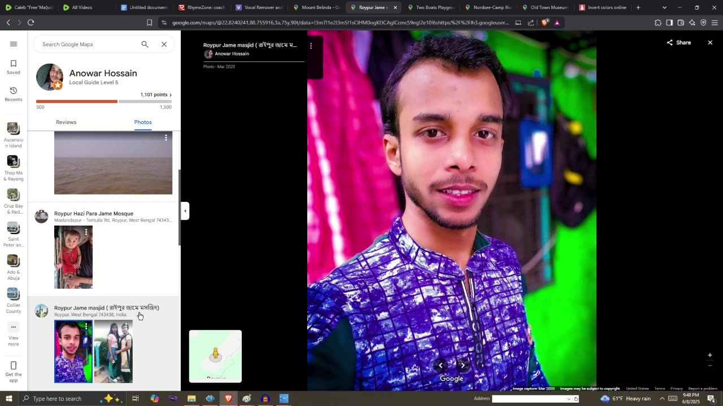Open the Privacy link
Viewport: 723px width, 406px height.
(677, 389)
